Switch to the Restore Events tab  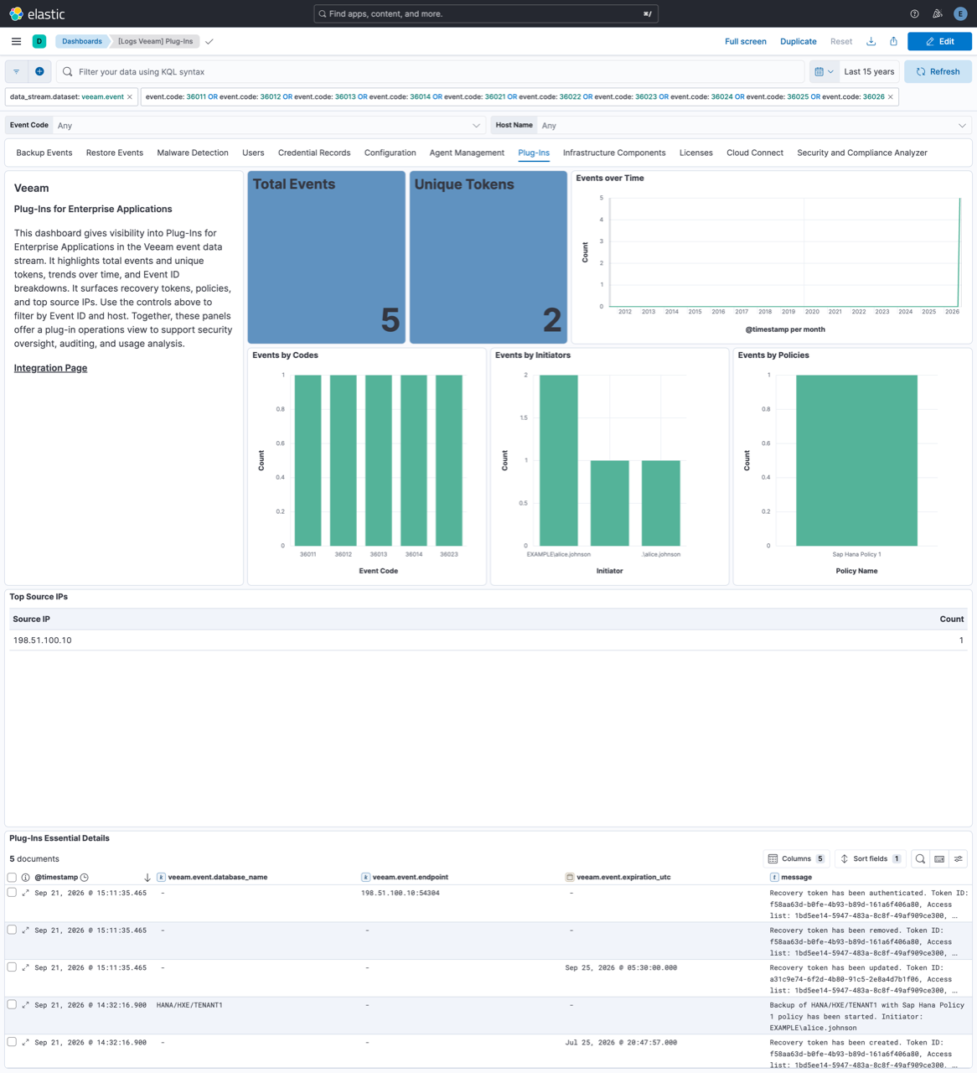pos(115,153)
